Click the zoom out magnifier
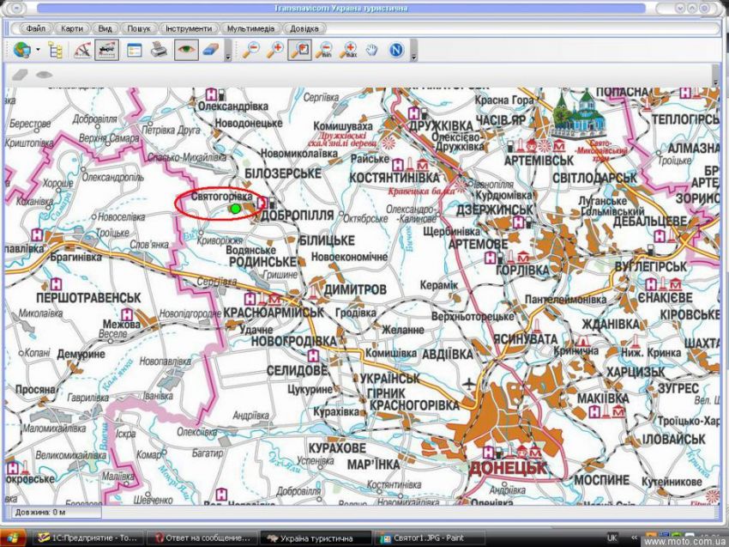Viewport: 729px width, 547px height. [x=251, y=50]
